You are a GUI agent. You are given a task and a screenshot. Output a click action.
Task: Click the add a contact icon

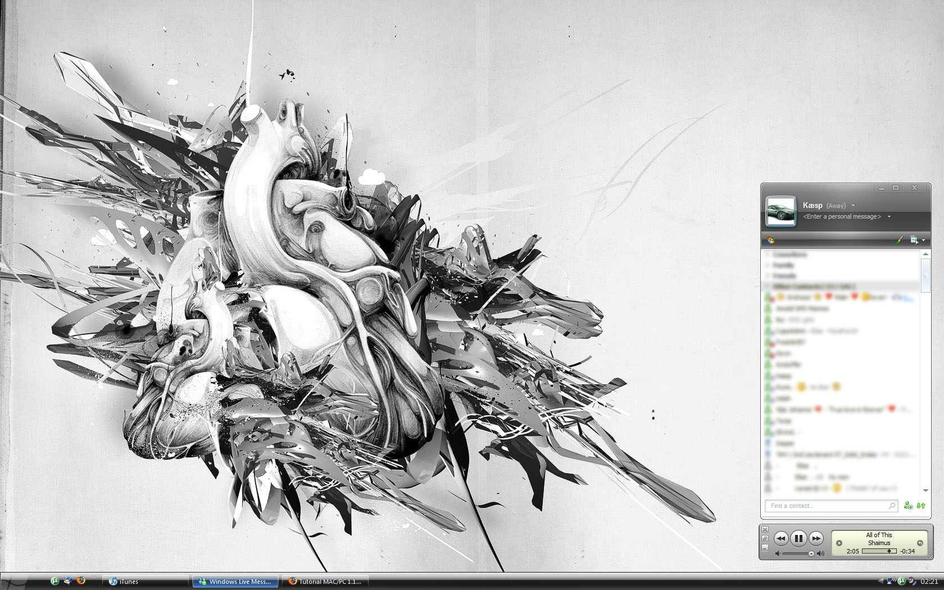tap(908, 506)
